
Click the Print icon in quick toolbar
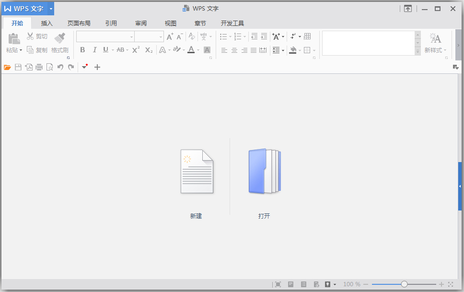coord(39,67)
